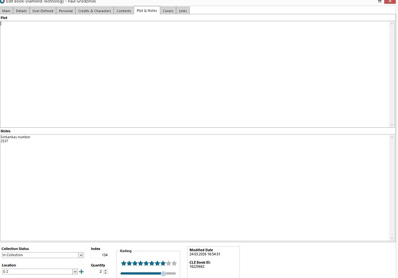The width and height of the screenshot is (398, 278).
Task: Set rating to third star
Action: (135, 263)
